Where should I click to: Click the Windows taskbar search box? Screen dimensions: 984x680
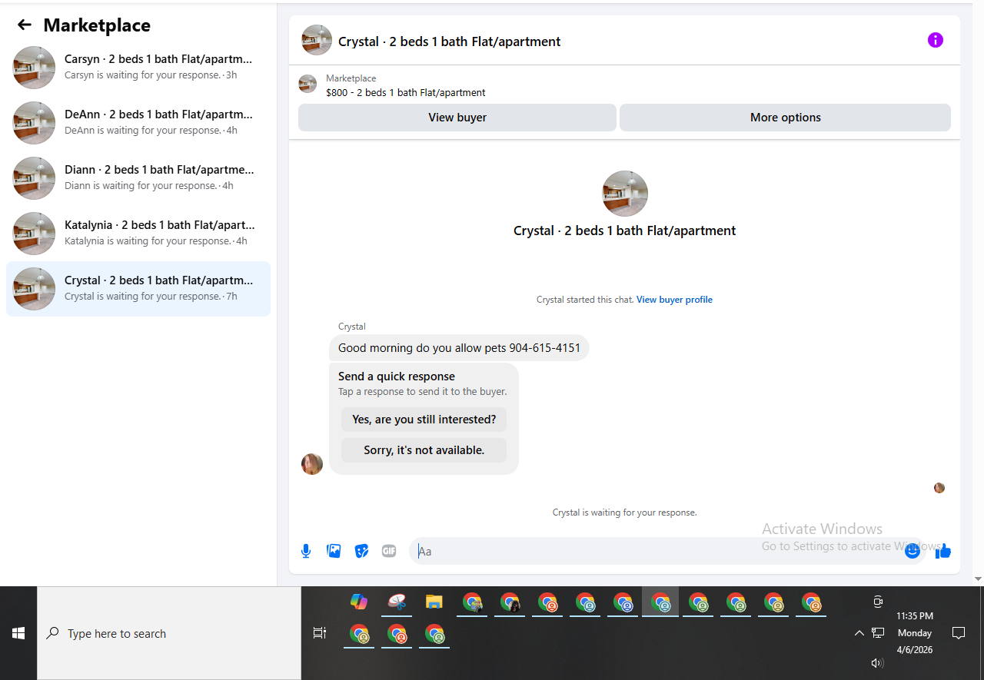[169, 633]
